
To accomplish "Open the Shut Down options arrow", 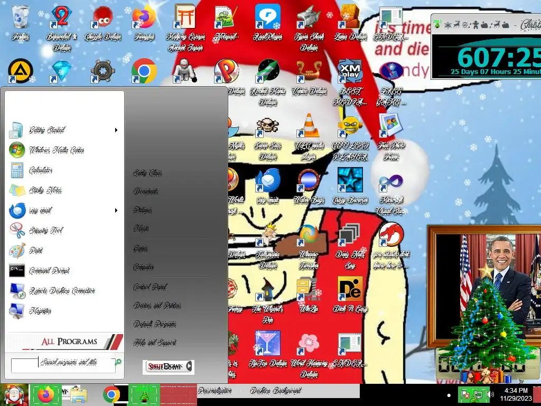I will tap(189, 366).
